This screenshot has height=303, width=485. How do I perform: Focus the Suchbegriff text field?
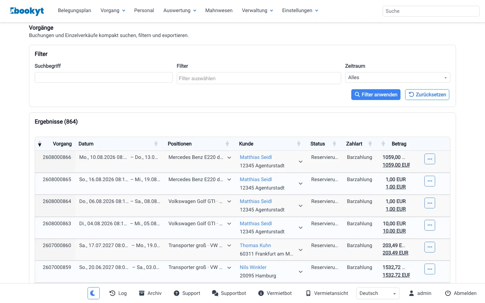point(104,77)
